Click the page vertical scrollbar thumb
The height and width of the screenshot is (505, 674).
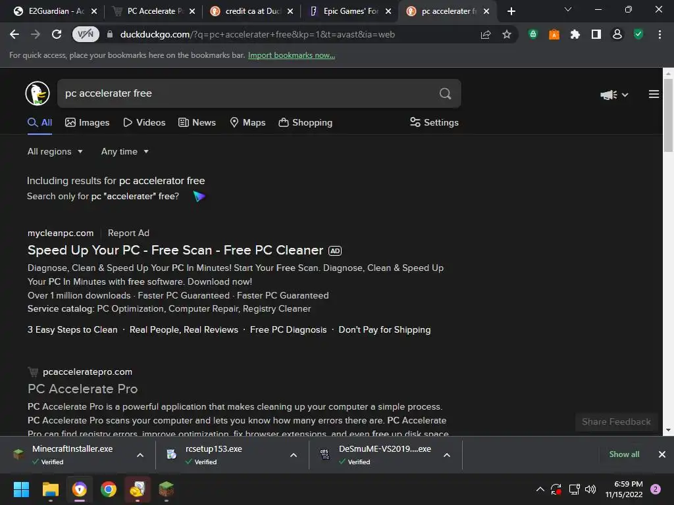coord(668,115)
